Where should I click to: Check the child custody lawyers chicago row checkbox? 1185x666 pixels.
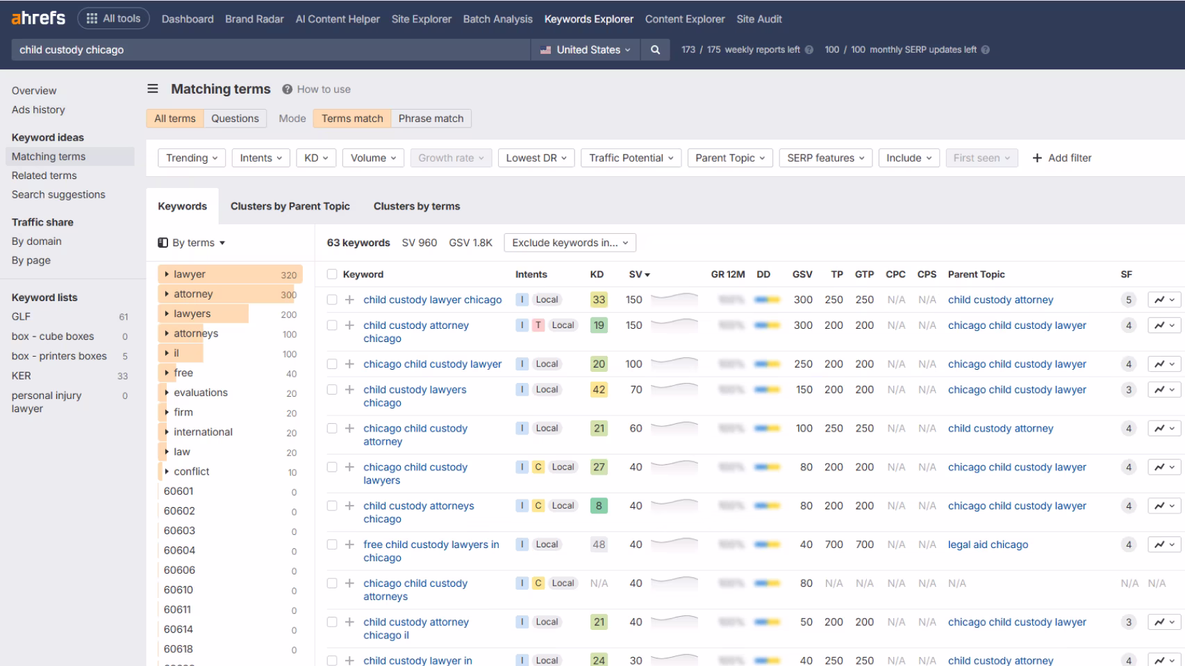pos(332,390)
